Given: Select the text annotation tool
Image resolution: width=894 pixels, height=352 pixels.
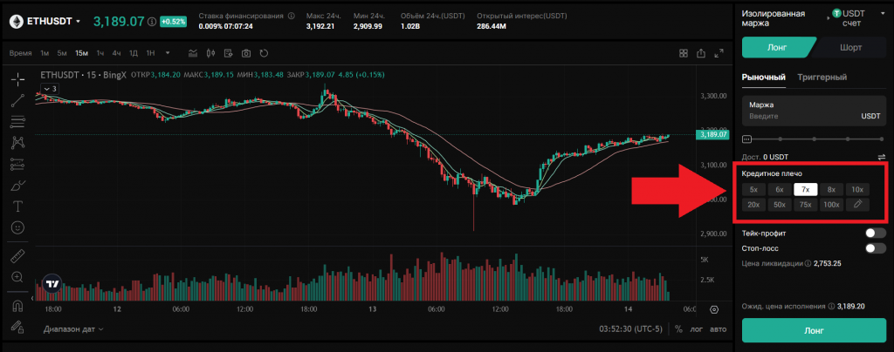Looking at the screenshot, I should (x=17, y=206).
